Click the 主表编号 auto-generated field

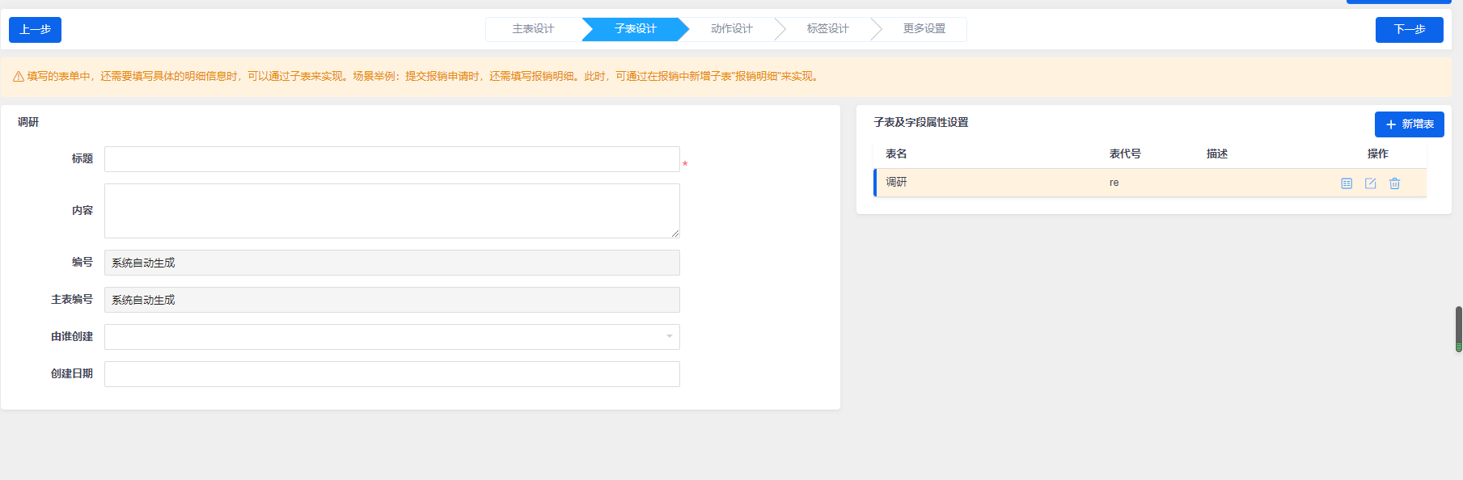point(391,300)
